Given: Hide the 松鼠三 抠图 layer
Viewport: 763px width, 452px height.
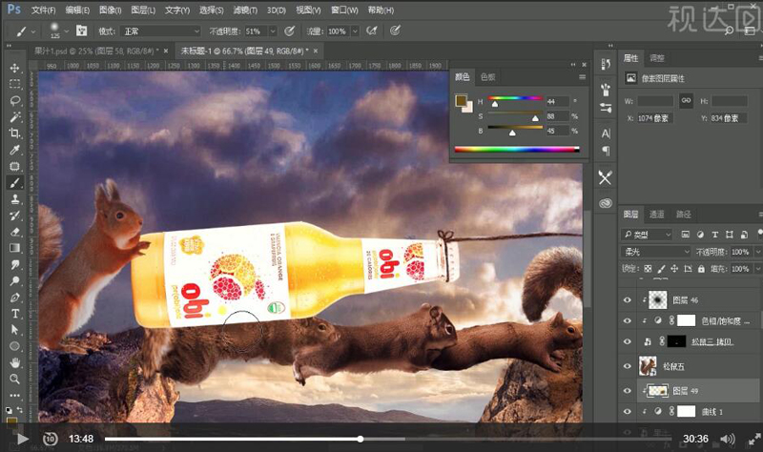Looking at the screenshot, I should [628, 341].
